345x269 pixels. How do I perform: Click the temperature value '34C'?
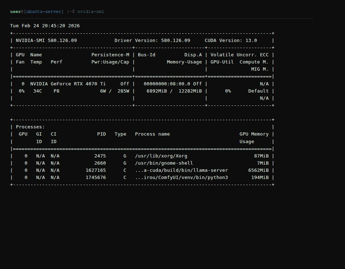coord(37,91)
